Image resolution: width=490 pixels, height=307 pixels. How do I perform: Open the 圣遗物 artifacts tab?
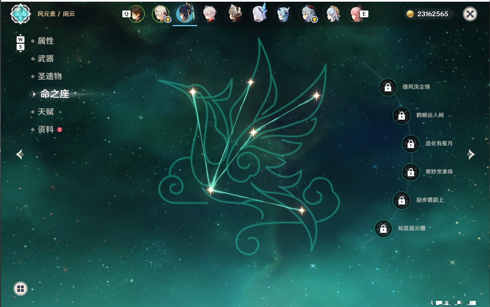click(x=50, y=76)
